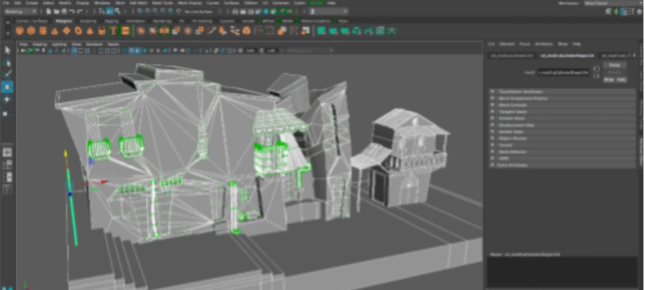
Task: Click the save scene icon
Action: point(64,11)
